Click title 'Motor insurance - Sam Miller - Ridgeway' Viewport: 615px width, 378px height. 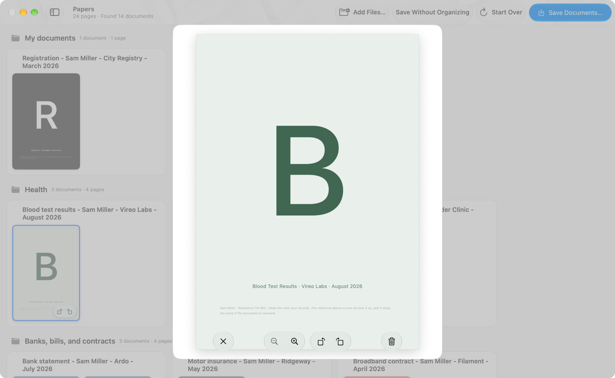tap(251, 365)
